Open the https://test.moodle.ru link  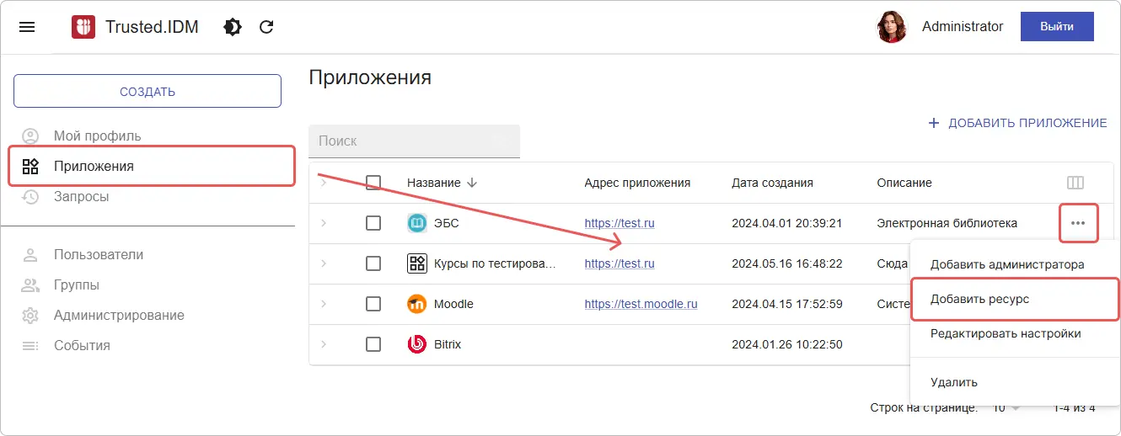pos(641,304)
